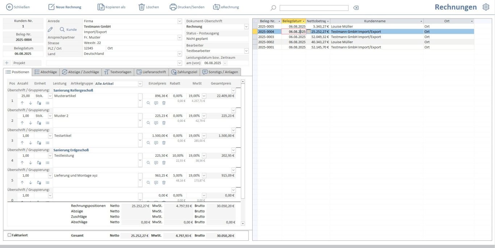Delete the invoice with Löschen
This screenshot has width=495, height=248.
tap(149, 7)
